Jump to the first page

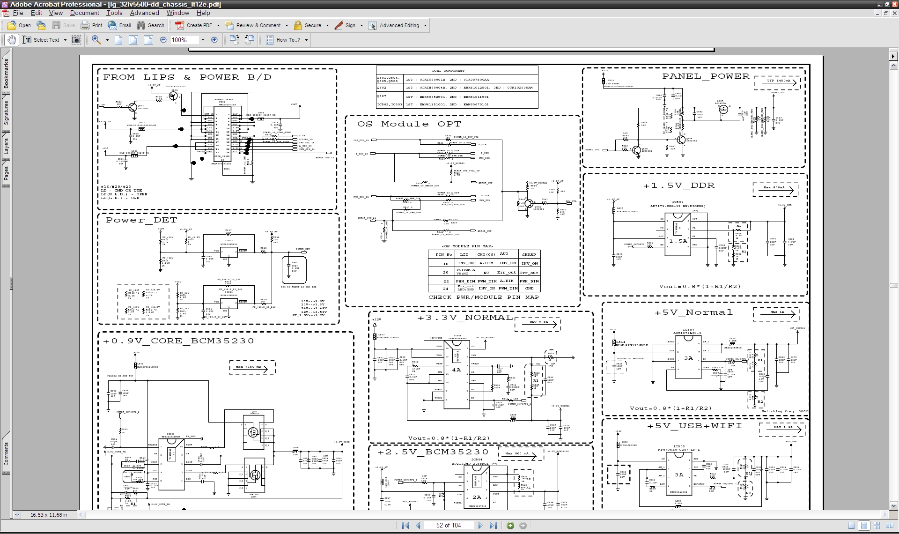405,526
